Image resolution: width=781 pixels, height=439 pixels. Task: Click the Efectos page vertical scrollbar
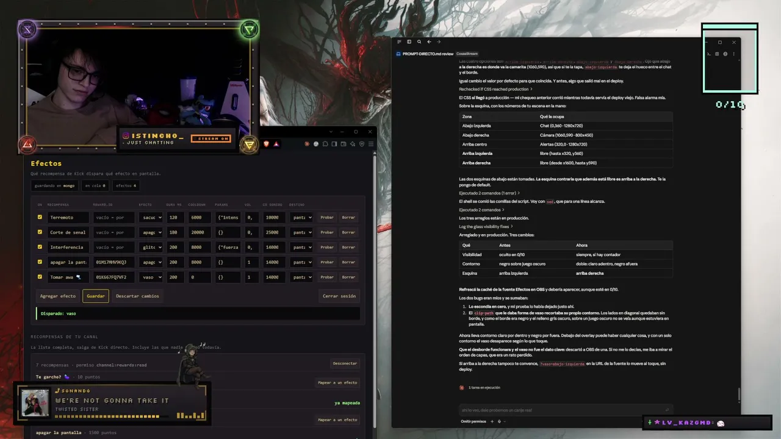(374, 293)
